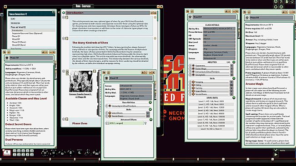This screenshot has height=166, width=296.
Task: Expand the Hunting skill details
Action: click(190, 88)
